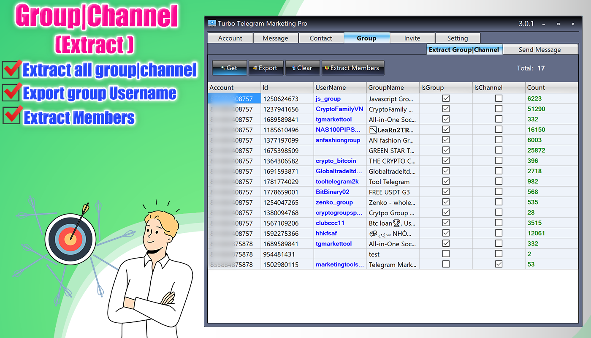Switch to the Message tab
This screenshot has height=338, width=591.
click(275, 38)
